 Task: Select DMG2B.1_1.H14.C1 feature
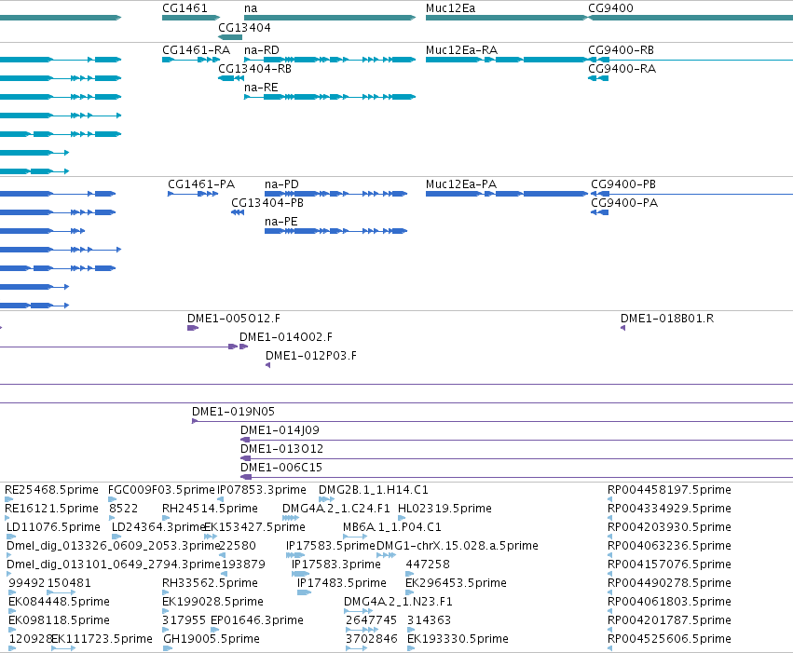(x=374, y=490)
